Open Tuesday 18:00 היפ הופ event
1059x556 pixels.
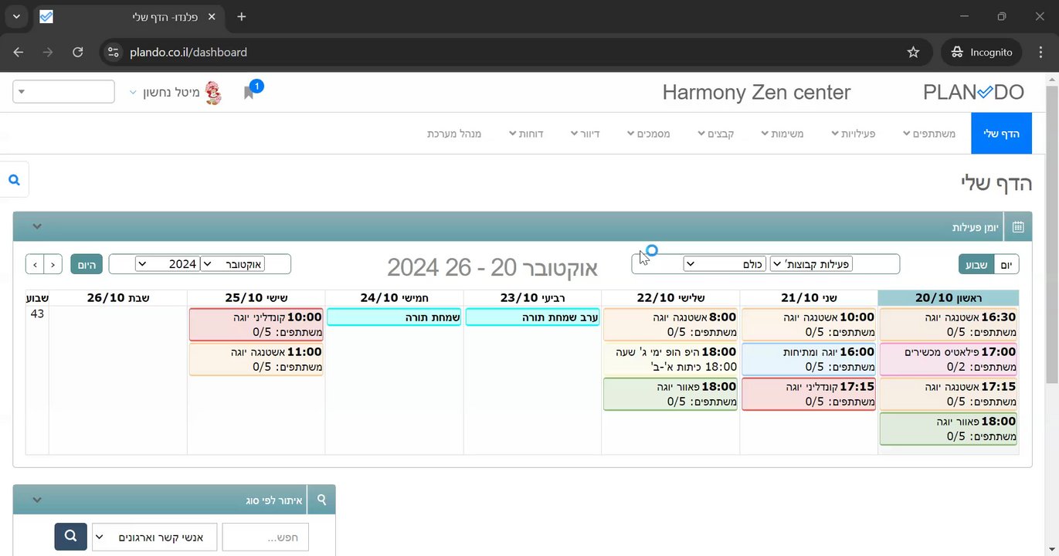[x=670, y=359]
